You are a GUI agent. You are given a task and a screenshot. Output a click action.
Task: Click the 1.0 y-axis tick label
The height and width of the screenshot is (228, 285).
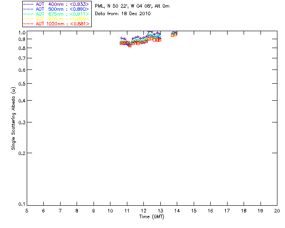(22, 33)
